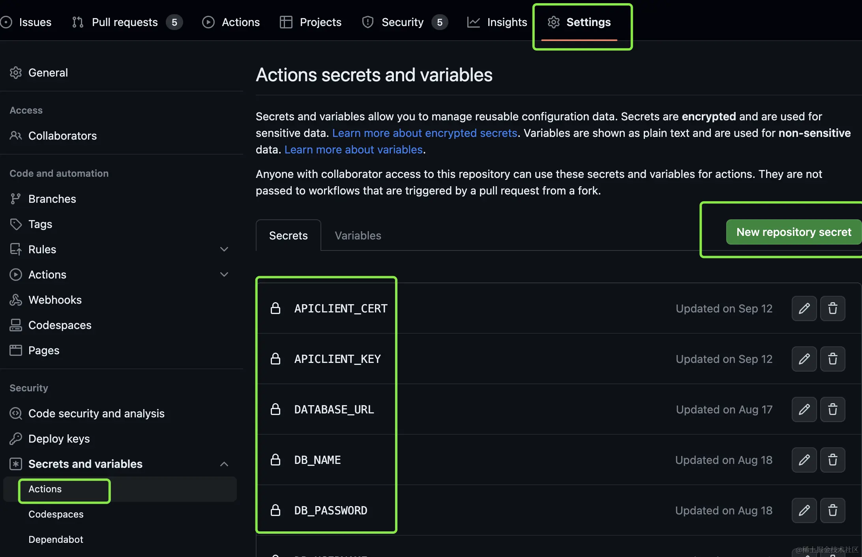Click pencil icon for DATABASE_URL secret
862x557 pixels.
pos(804,409)
